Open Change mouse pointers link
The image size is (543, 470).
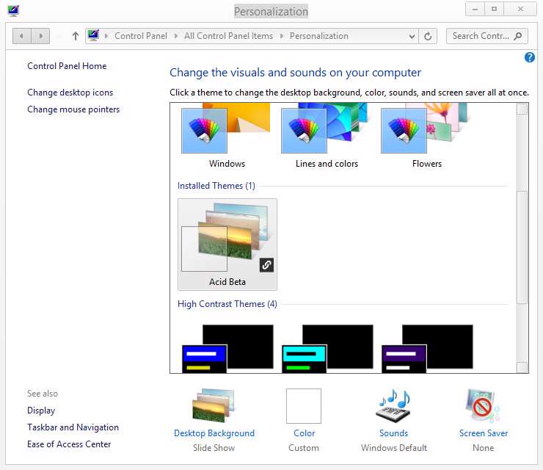click(73, 109)
